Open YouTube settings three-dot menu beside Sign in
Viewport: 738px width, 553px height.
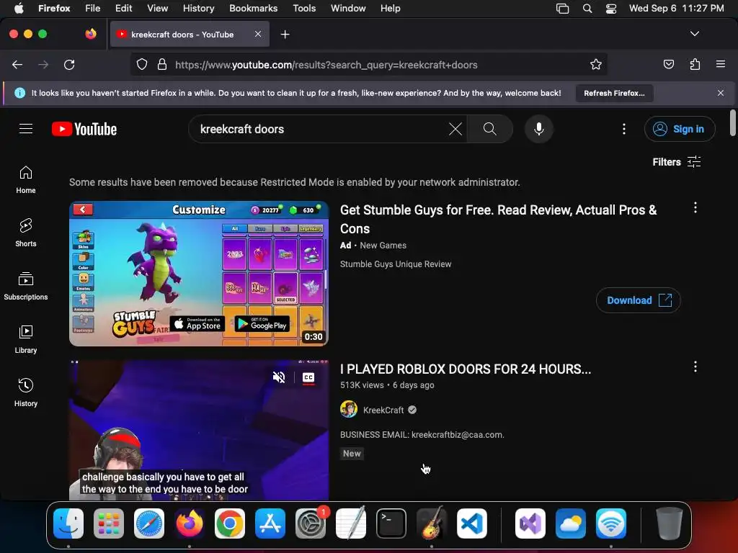(x=624, y=129)
